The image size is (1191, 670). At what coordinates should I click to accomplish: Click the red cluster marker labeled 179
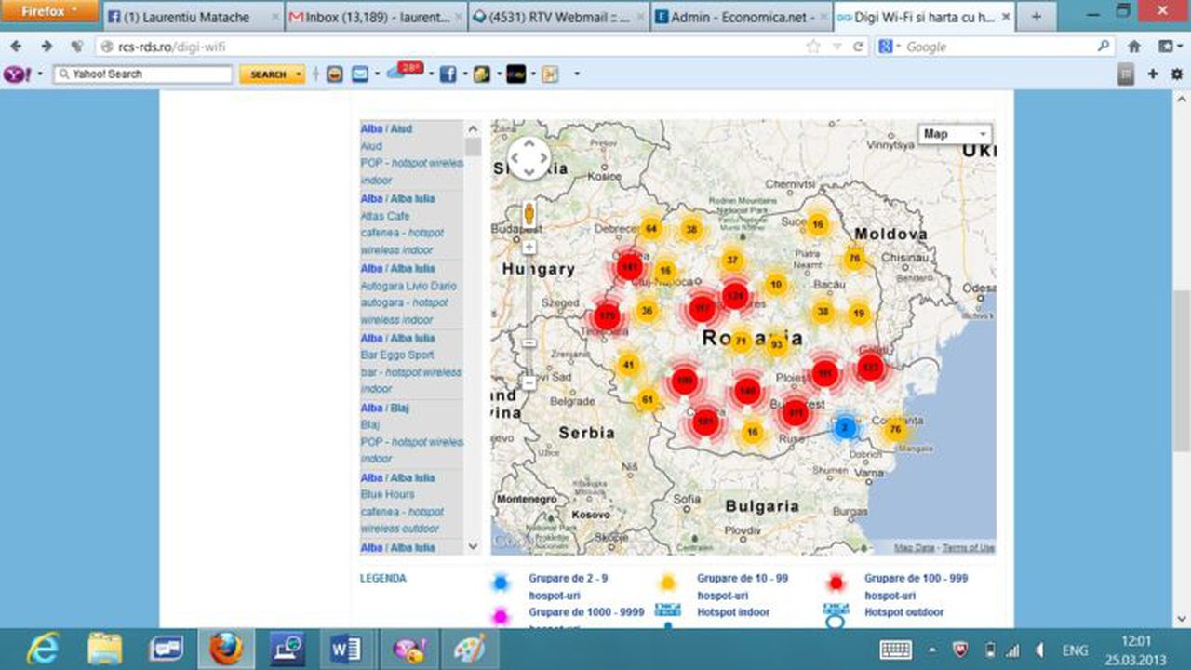coord(608,316)
